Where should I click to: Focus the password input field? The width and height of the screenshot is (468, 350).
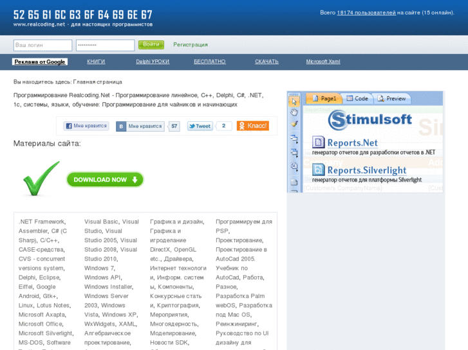(x=105, y=46)
